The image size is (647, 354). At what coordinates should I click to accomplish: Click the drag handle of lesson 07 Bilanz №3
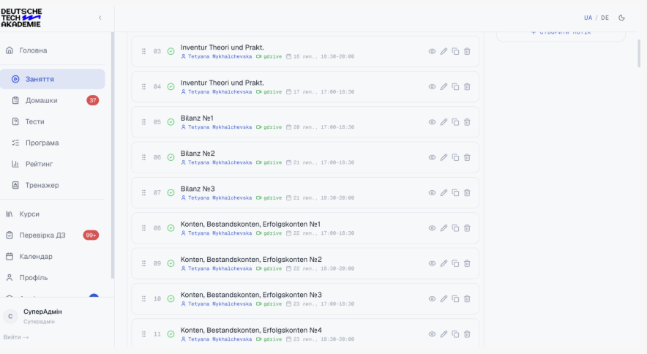click(x=143, y=192)
